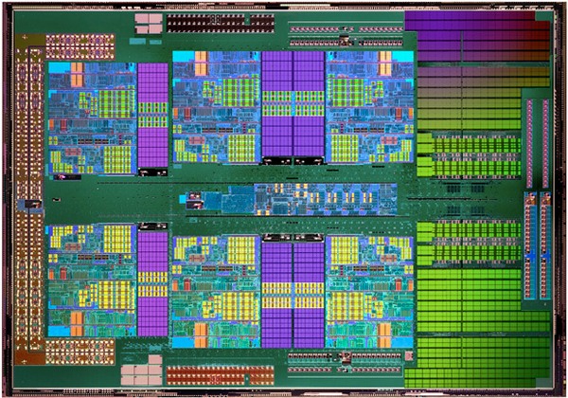The width and height of the screenshot is (568, 398).
Task: Click the bottom-left processor core block
Action: pyautogui.click(x=90, y=281)
